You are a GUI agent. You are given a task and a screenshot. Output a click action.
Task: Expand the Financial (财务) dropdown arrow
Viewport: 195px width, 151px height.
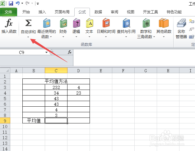click(63, 37)
